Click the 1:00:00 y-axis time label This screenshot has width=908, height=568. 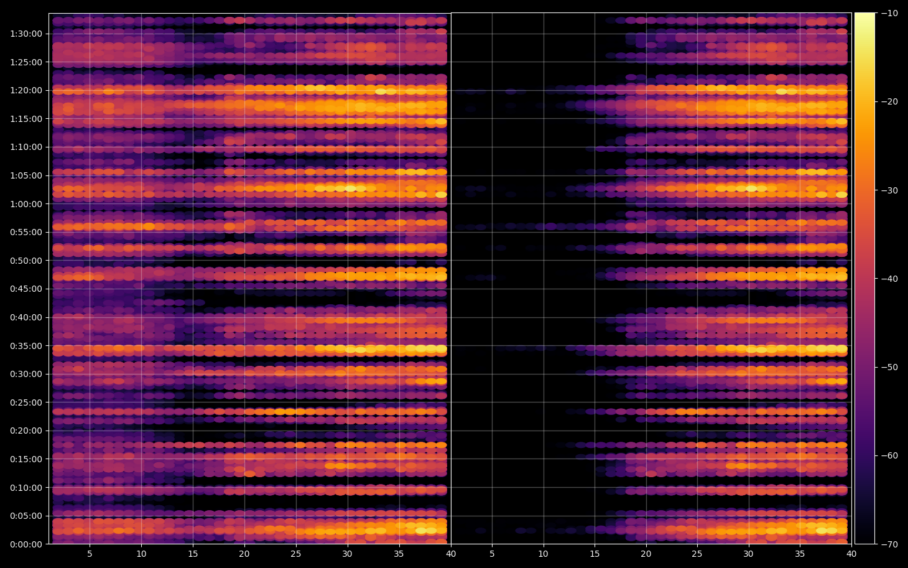[x=25, y=204]
